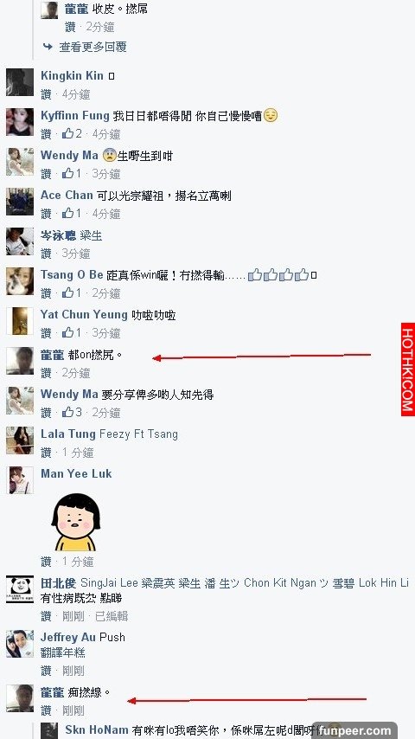This screenshot has width=415, height=739.
Task: Toggle 讚 under Lala Tung's comment
Action: click(x=46, y=453)
